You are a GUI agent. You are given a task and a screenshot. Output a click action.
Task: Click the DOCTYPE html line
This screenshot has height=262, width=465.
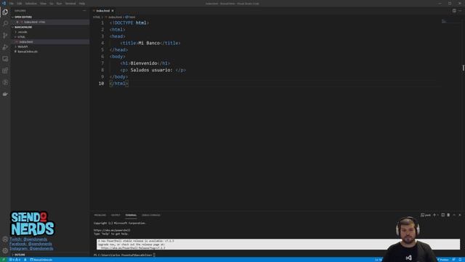(x=129, y=23)
